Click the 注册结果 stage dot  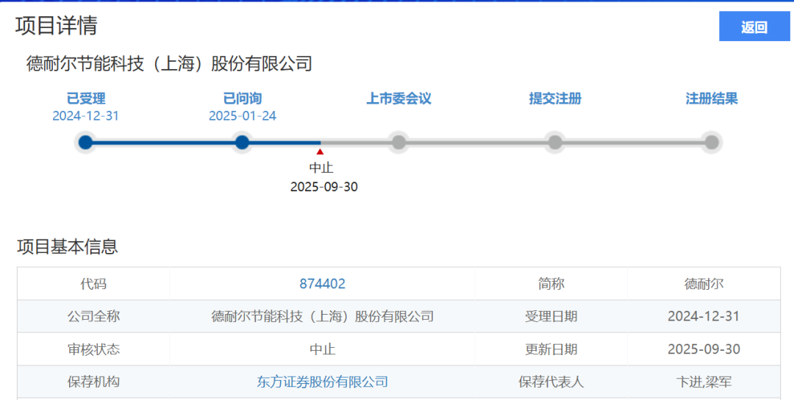pyautogui.click(x=711, y=143)
